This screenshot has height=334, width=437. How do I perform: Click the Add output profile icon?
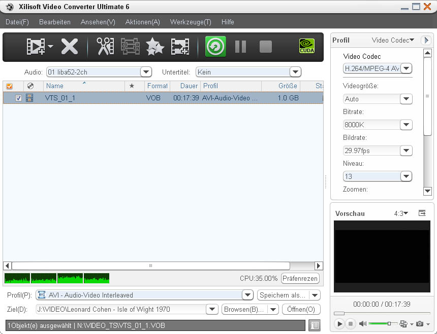(180, 47)
